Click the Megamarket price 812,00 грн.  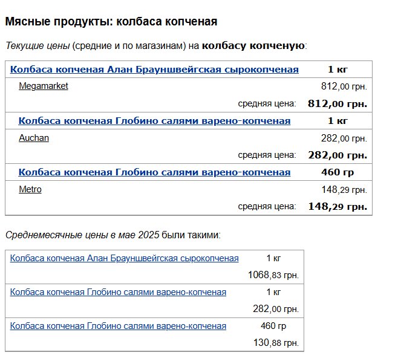344,86
